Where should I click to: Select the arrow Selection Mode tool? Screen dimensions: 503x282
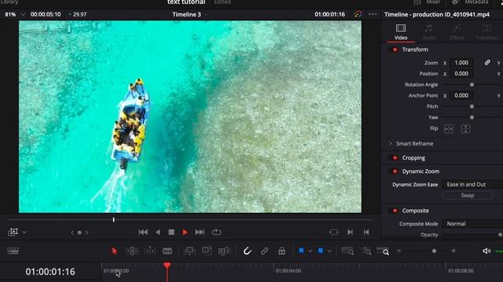point(115,251)
